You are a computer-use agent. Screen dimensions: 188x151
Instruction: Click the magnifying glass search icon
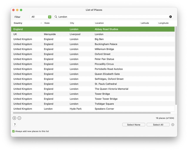[56, 17]
